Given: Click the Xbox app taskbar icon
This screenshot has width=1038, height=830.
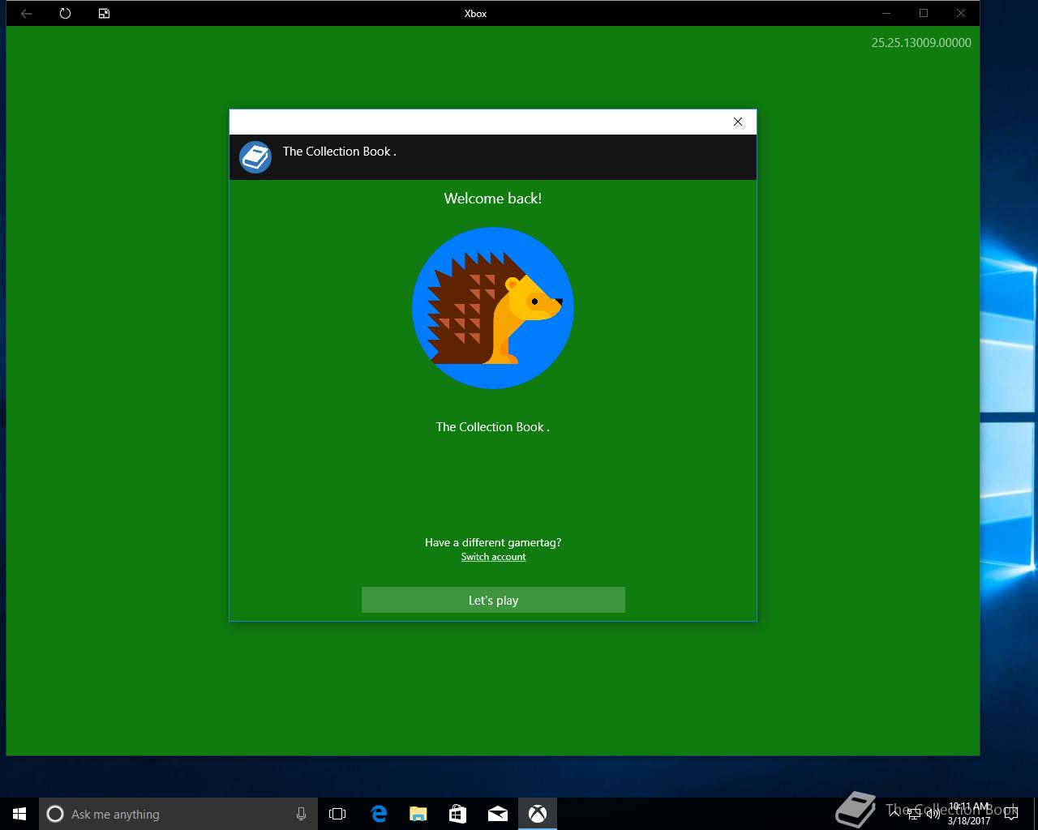Looking at the screenshot, I should (x=538, y=814).
